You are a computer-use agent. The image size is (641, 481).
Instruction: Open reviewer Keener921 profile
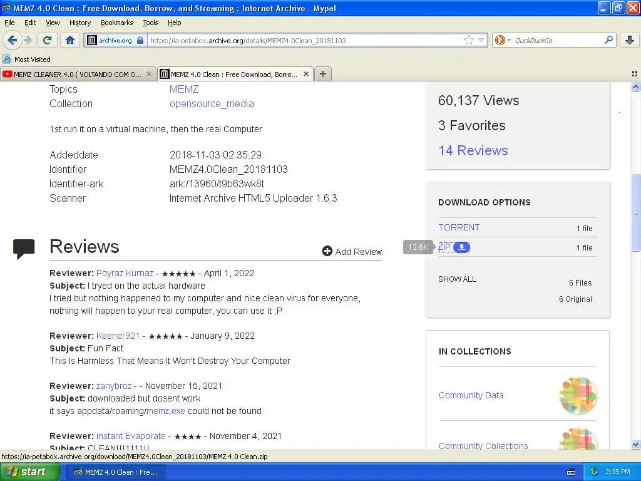118,336
